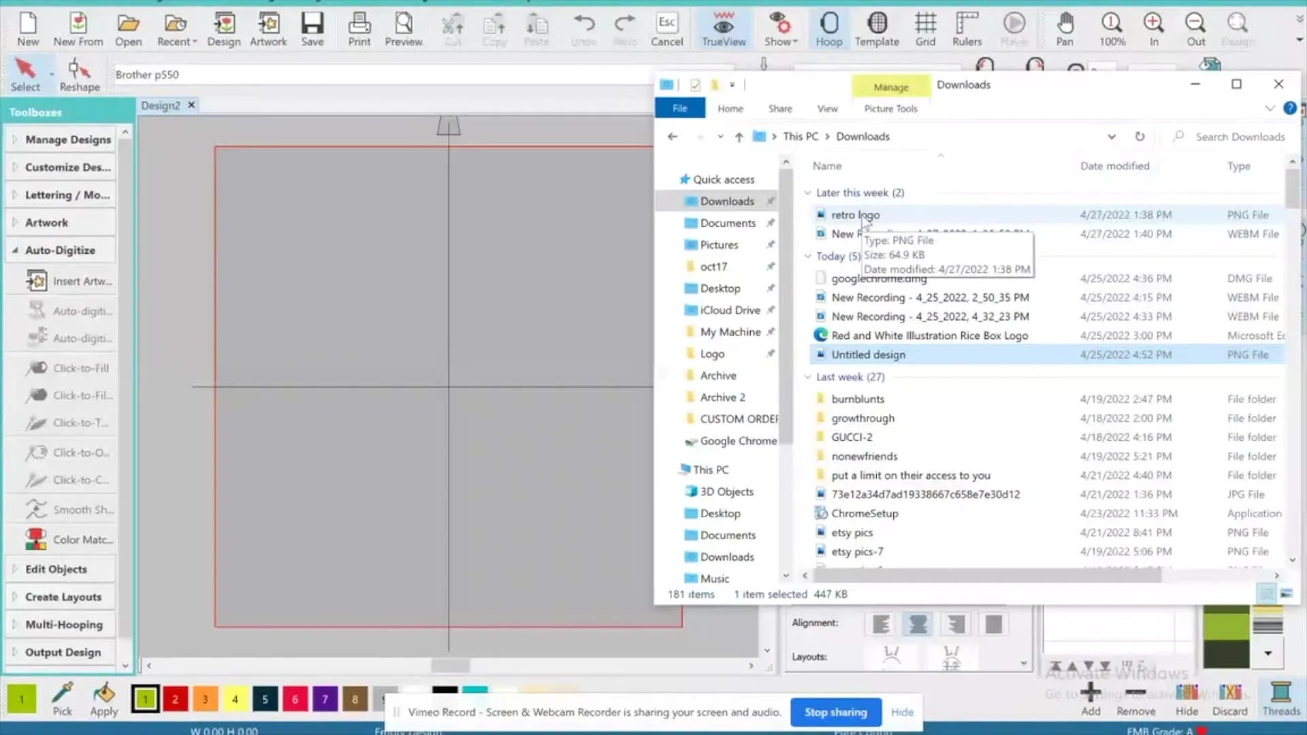1307x735 pixels.
Task: Click the Insert Artwork tool
Action: [68, 281]
